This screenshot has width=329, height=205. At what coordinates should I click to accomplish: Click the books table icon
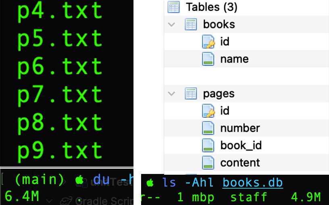[x=191, y=24]
